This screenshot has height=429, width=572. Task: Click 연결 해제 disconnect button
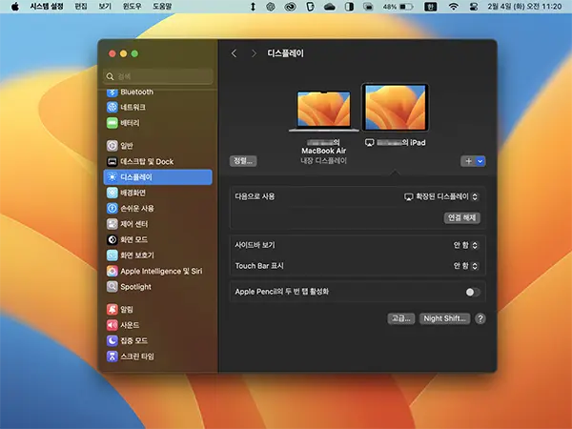point(461,217)
